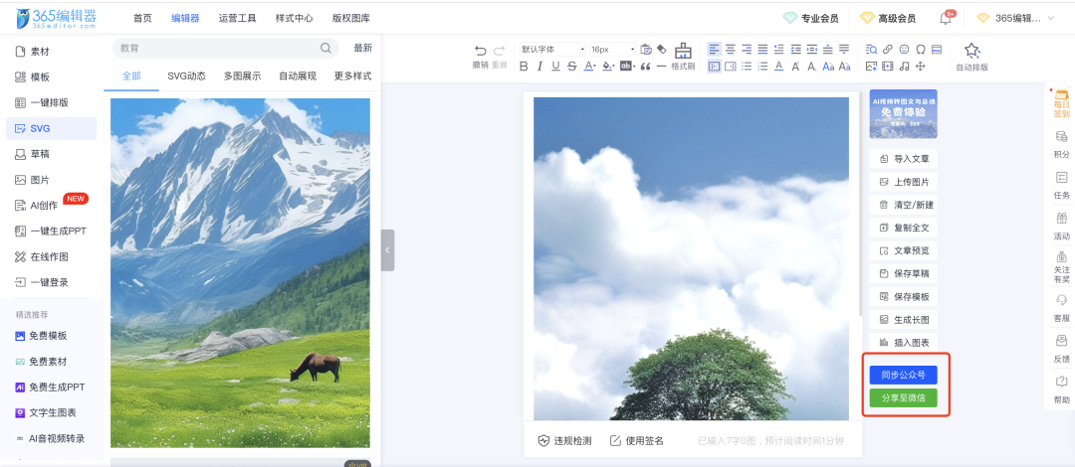Click the search magnifier in material panel
1075x467 pixels.
click(325, 48)
